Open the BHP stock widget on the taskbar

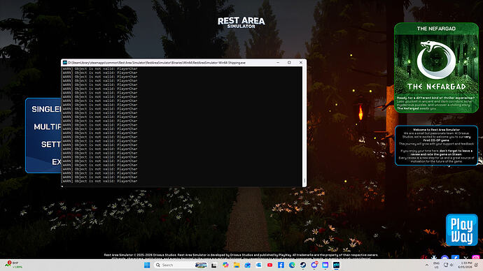coord(13,265)
